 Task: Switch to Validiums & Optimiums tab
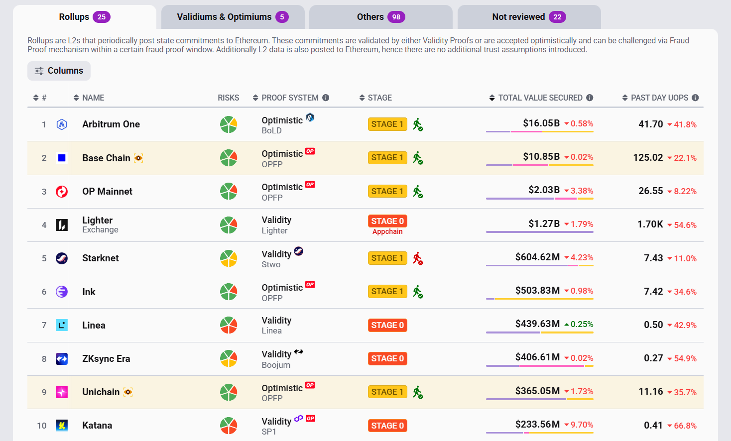coord(232,17)
